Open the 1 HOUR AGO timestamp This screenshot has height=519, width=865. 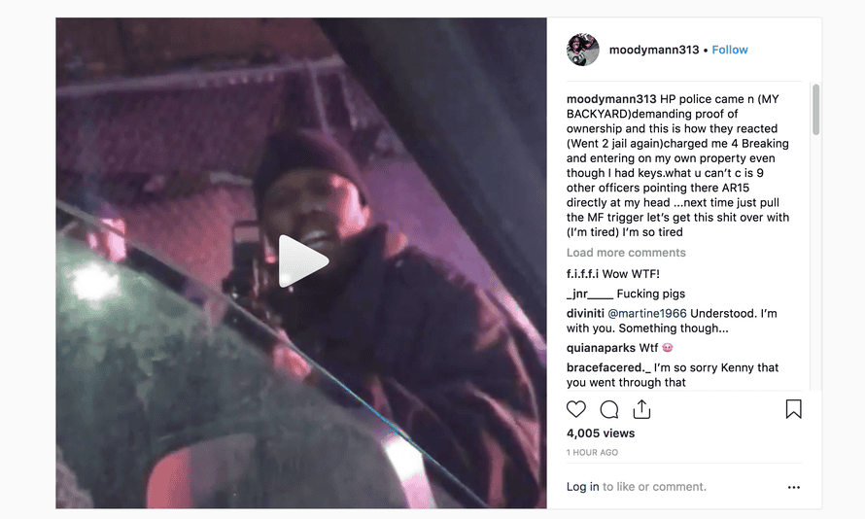coord(592,452)
